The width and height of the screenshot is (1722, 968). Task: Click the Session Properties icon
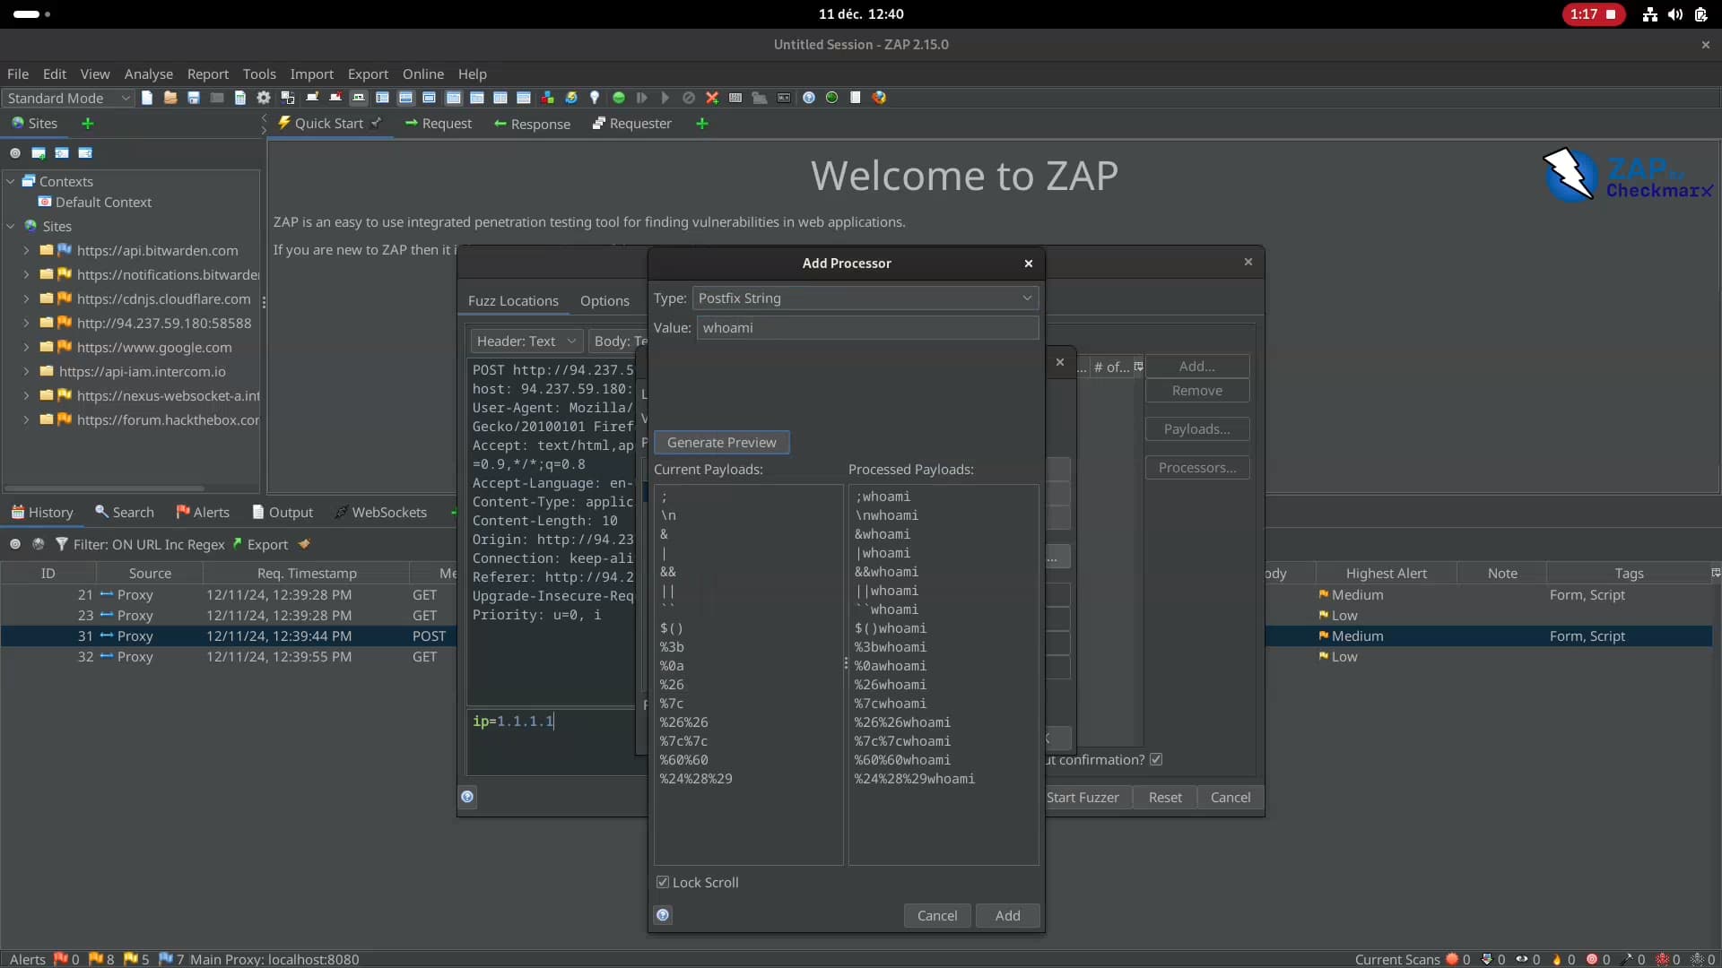[x=240, y=98]
